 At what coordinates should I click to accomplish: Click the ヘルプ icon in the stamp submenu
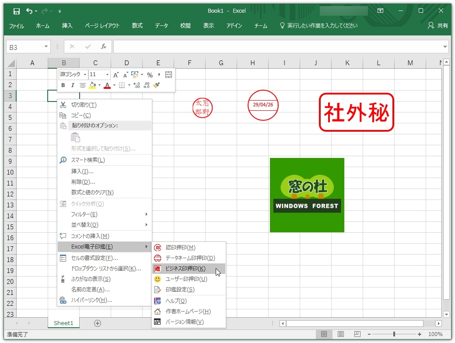[x=157, y=301]
